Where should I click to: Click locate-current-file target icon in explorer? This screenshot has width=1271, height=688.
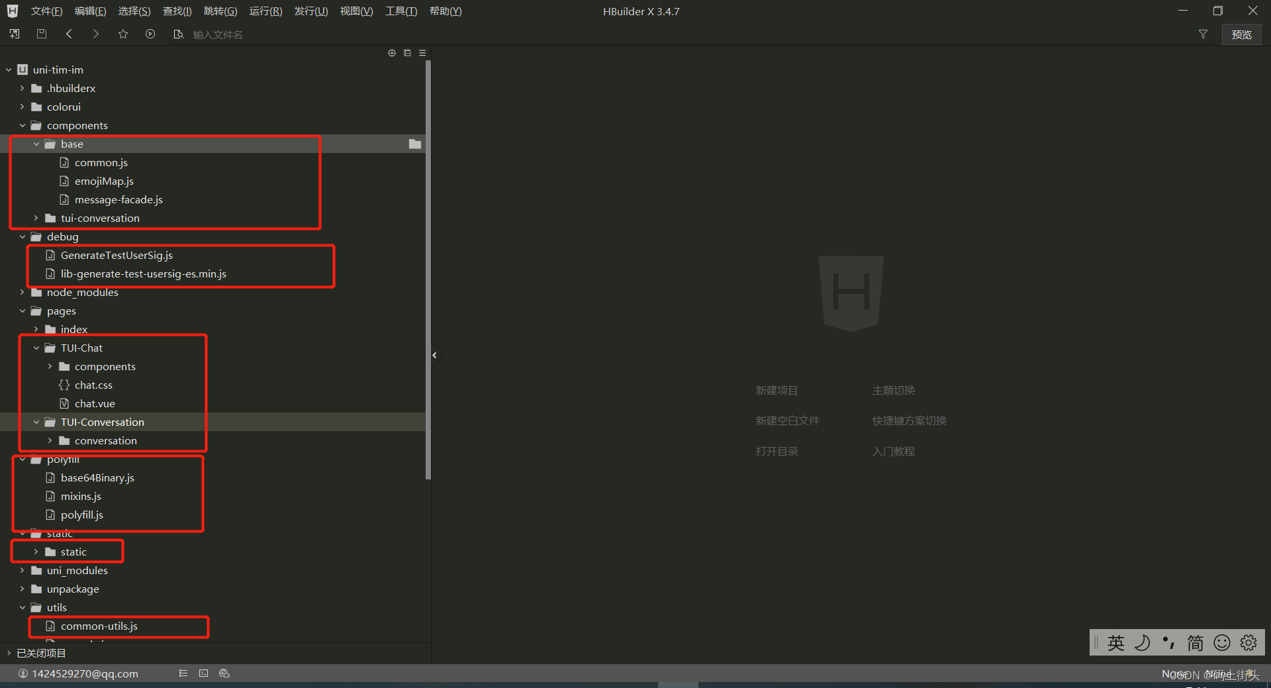point(392,53)
